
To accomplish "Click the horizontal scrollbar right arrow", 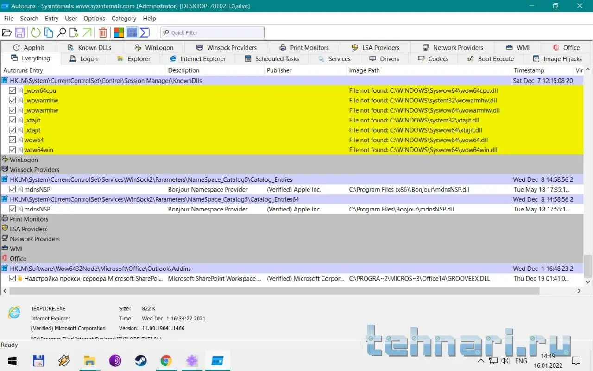I will point(579,291).
